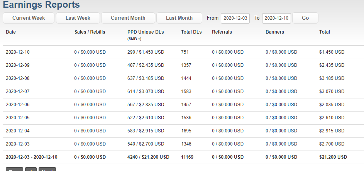Image resolution: width=364 pixels, height=171 pixels.
Task: Focus the From date field
Action: coord(235,18)
